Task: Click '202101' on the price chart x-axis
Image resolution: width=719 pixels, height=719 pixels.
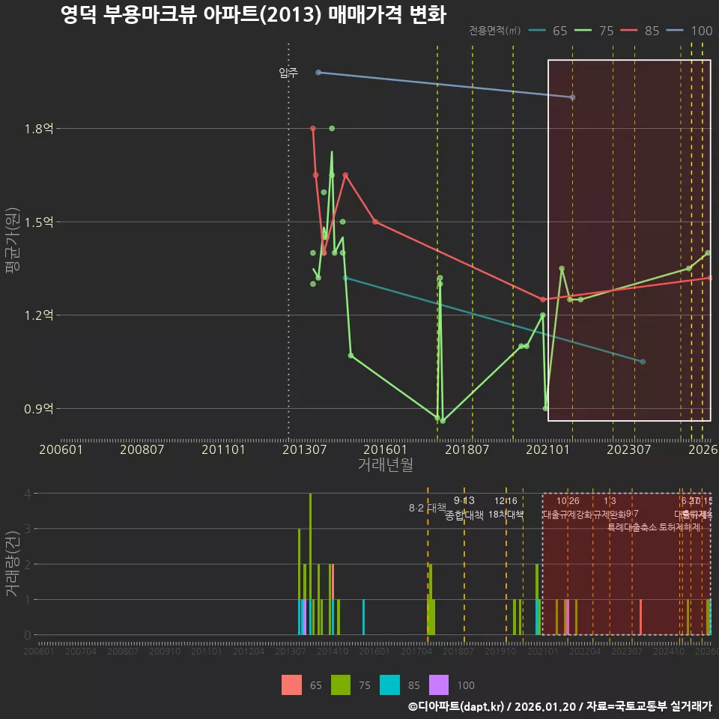Action: point(547,449)
